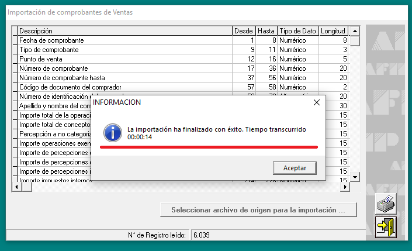Click the table's vertical scrollbar up arrow
The image size is (412, 251).
[x=354, y=32]
